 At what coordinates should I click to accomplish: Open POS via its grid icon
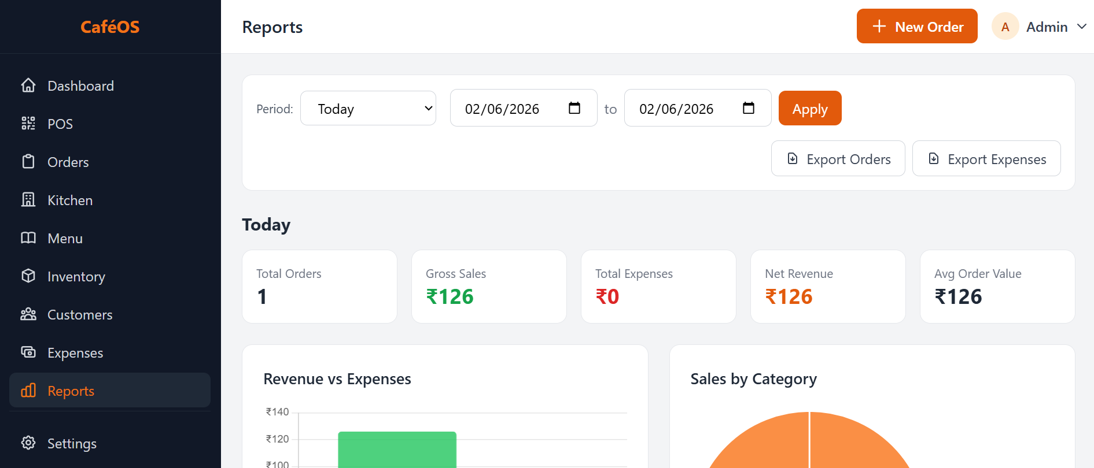point(28,124)
